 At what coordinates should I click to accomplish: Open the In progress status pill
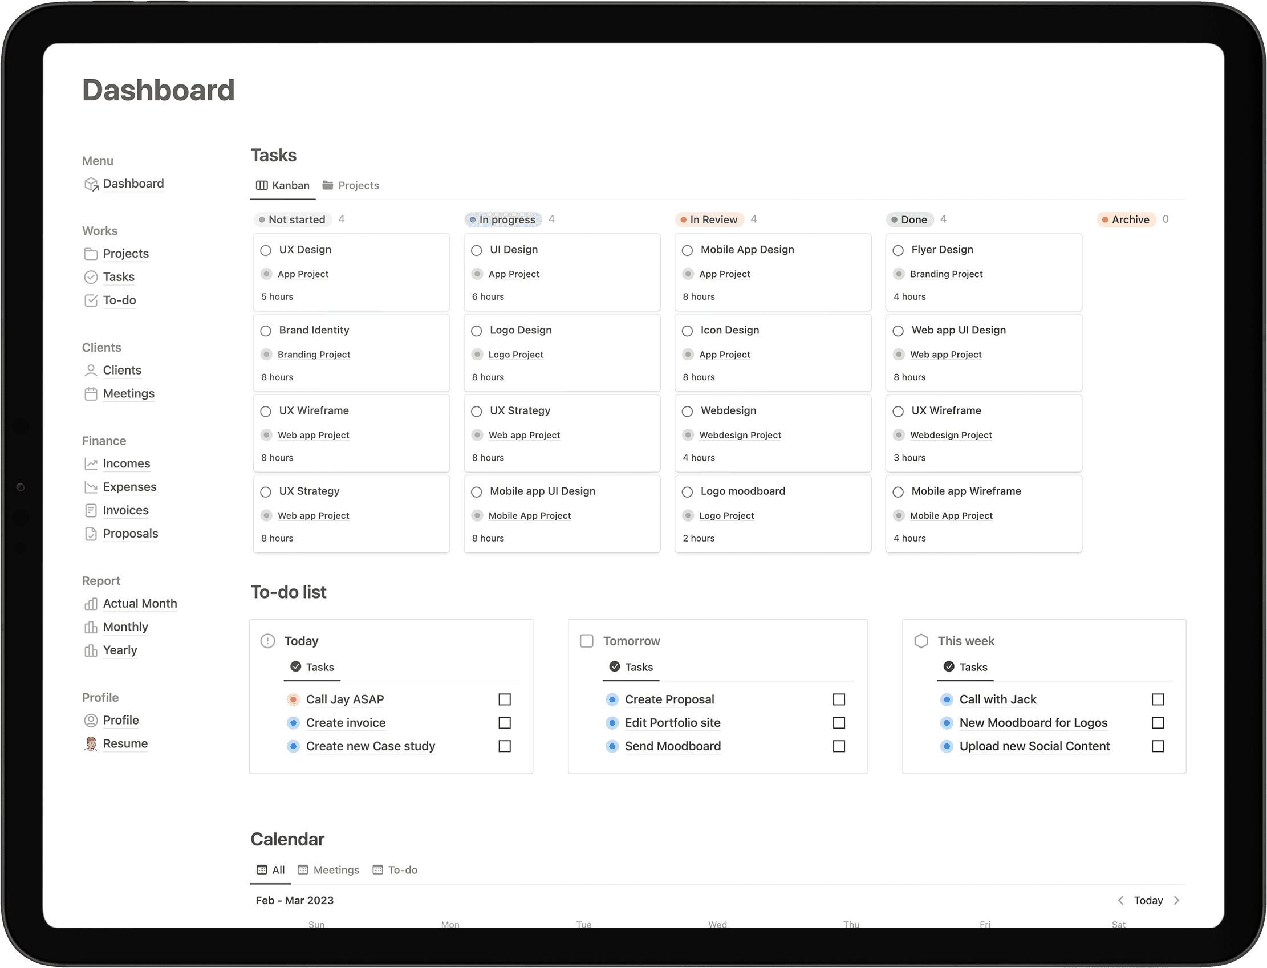tap(502, 219)
